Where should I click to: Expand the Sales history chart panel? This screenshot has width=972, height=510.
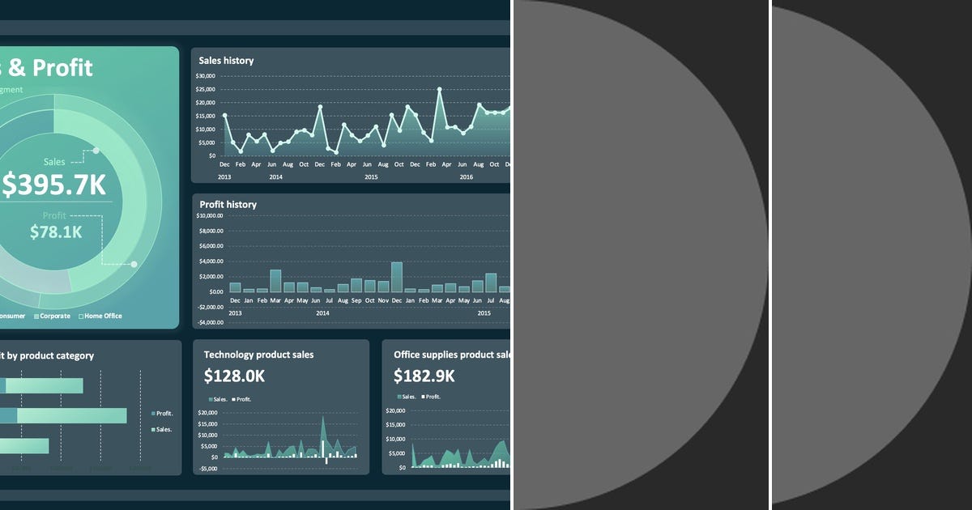(x=226, y=60)
